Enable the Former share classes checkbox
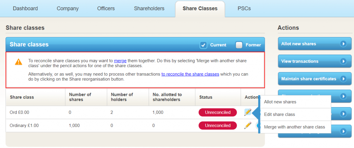 click(x=239, y=45)
